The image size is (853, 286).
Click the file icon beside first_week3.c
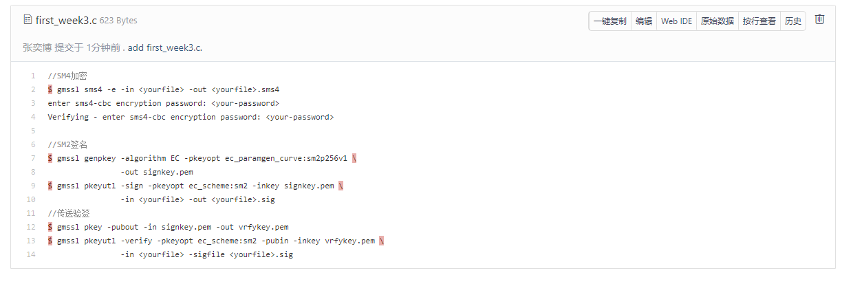point(28,20)
